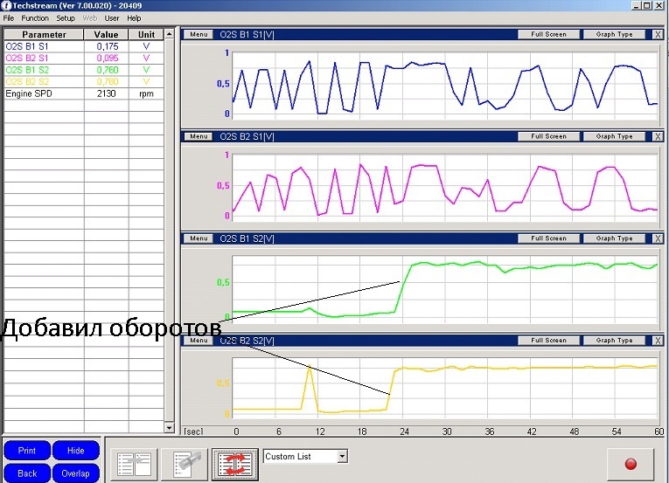
Task: Close the O2S B2 S2 graph panel
Action: (658, 341)
